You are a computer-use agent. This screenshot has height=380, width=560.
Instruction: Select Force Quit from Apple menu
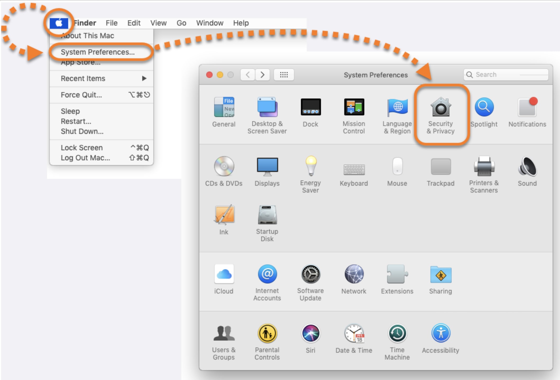click(x=81, y=95)
